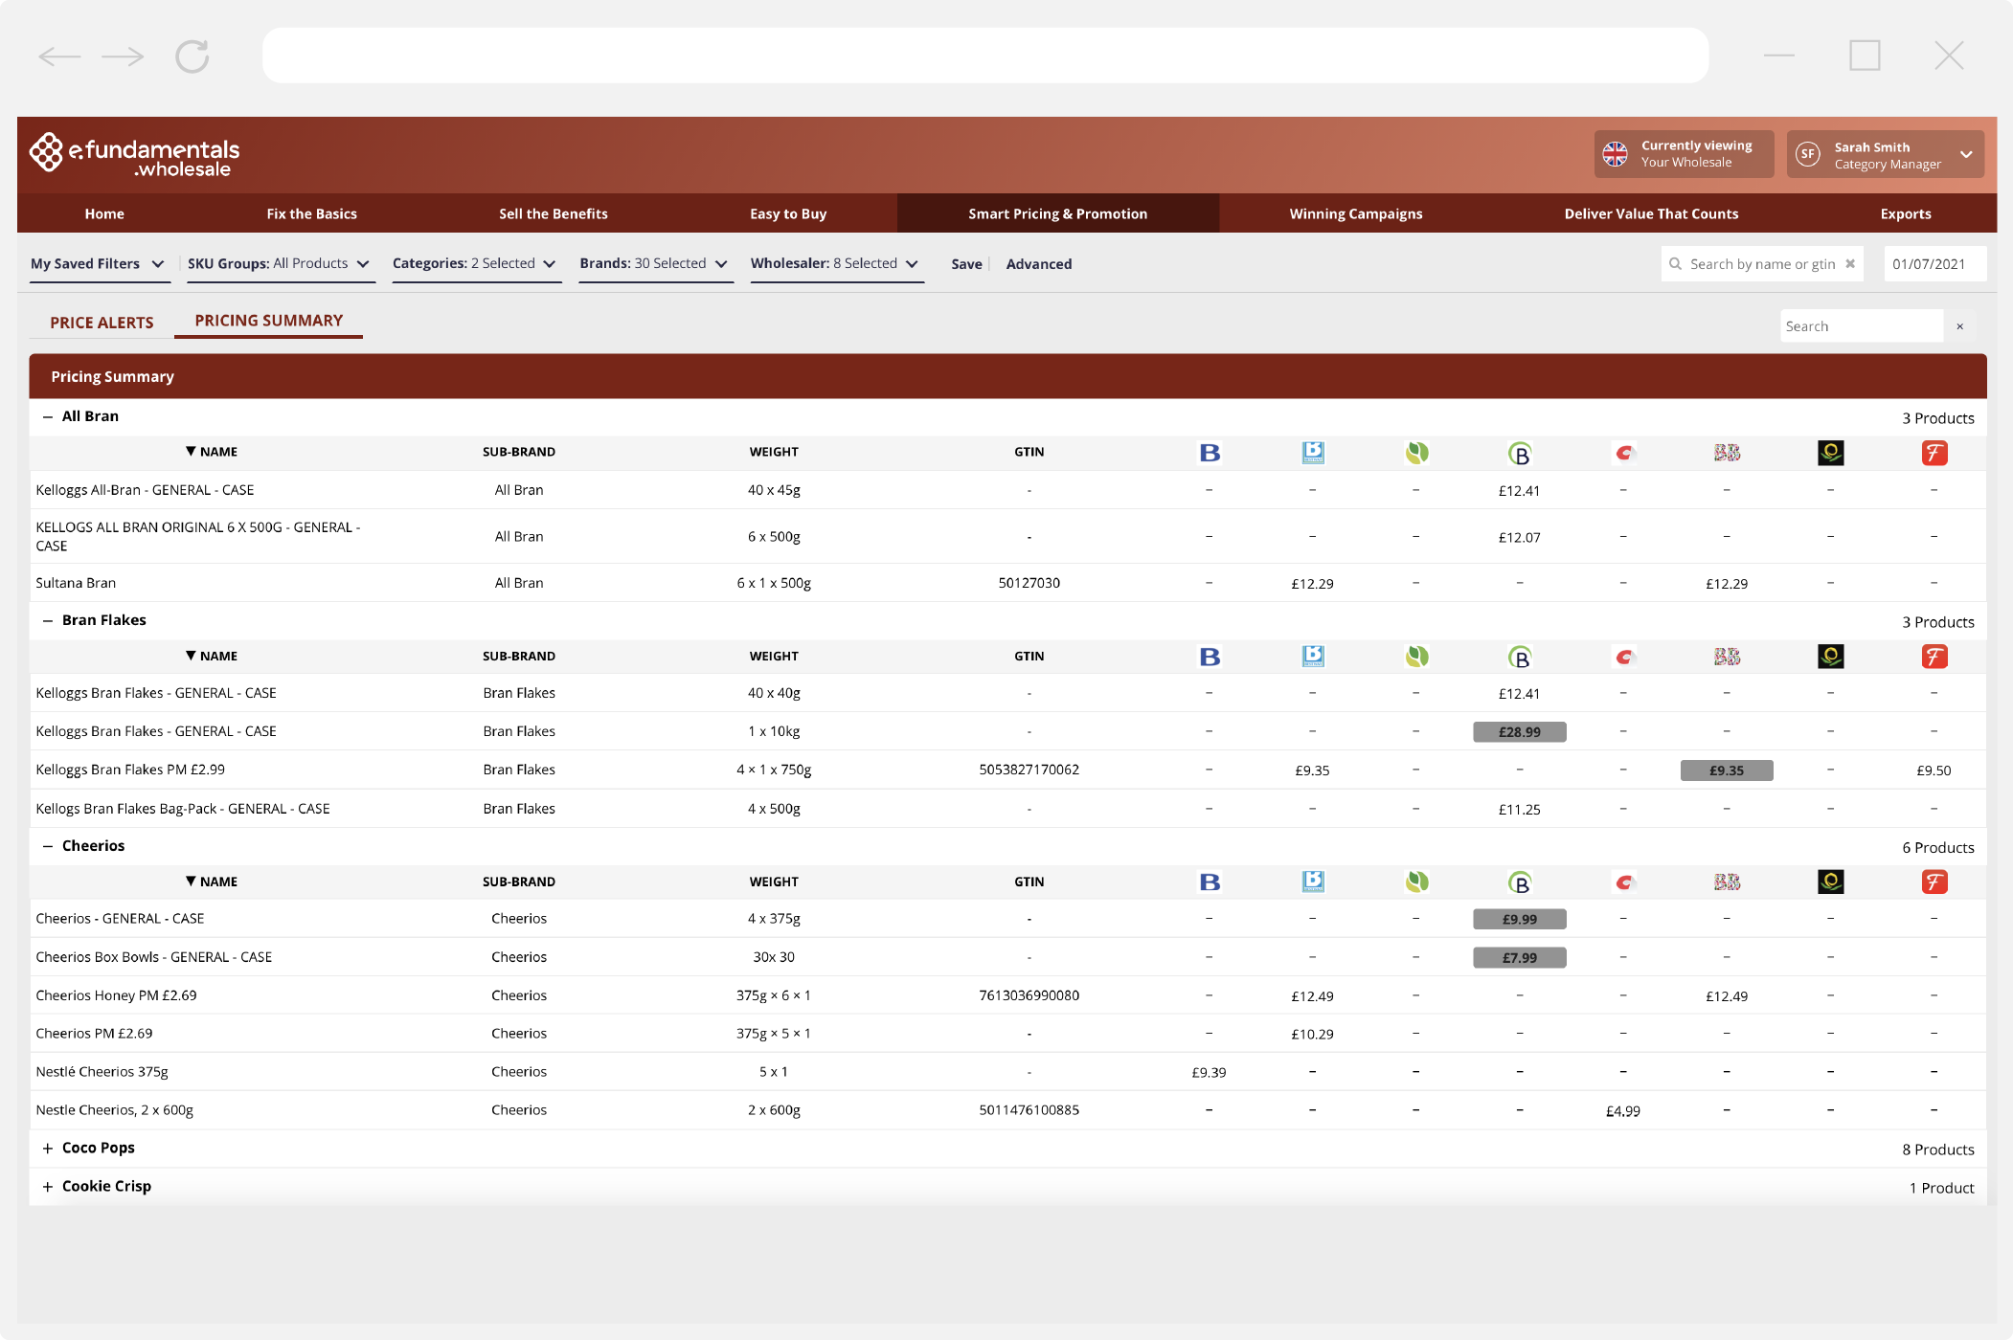Clear the table Search field
The width and height of the screenshot is (2013, 1340).
coord(1960,326)
